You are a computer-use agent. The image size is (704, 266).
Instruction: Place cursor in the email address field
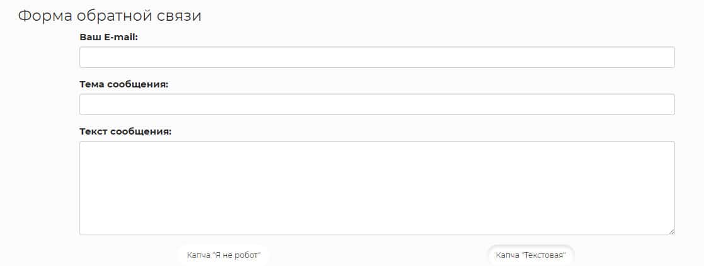click(x=377, y=57)
